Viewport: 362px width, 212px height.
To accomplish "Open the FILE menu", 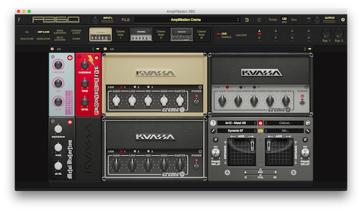I will pos(126,20).
